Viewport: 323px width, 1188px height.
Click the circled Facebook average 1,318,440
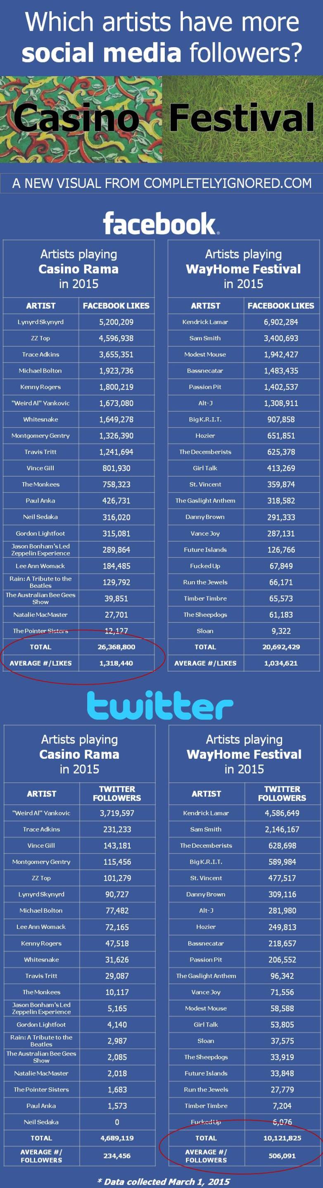pos(116,663)
